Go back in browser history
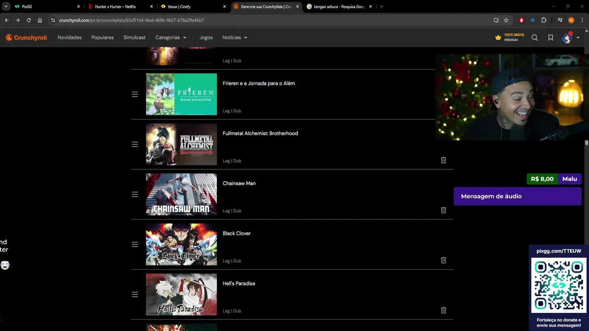The width and height of the screenshot is (589, 331). pos(6,20)
